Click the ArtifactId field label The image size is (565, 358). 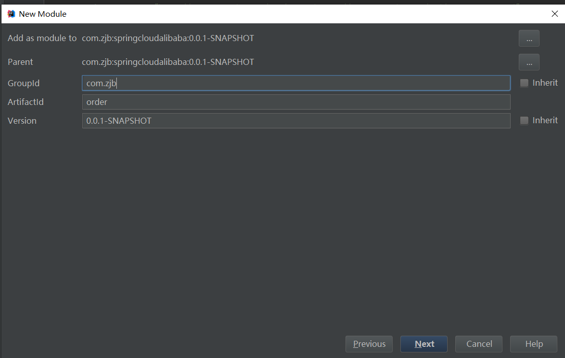tap(25, 101)
